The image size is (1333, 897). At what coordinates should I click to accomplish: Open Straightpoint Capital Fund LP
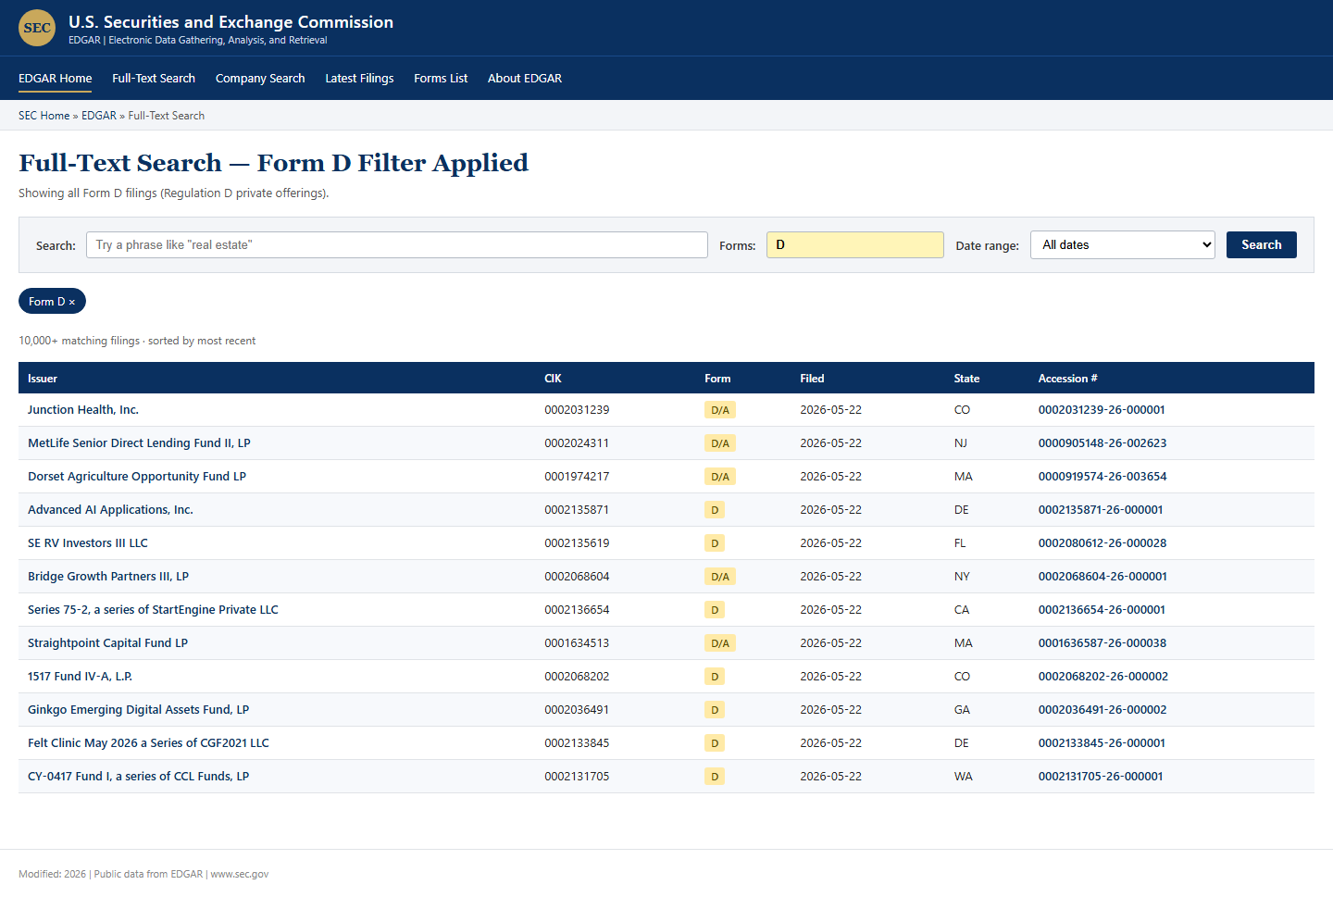(x=107, y=643)
